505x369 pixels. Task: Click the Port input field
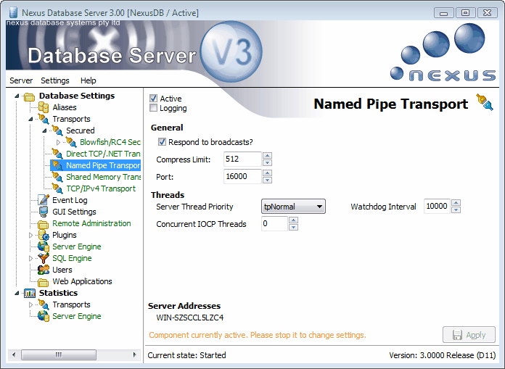pyautogui.click(x=242, y=176)
